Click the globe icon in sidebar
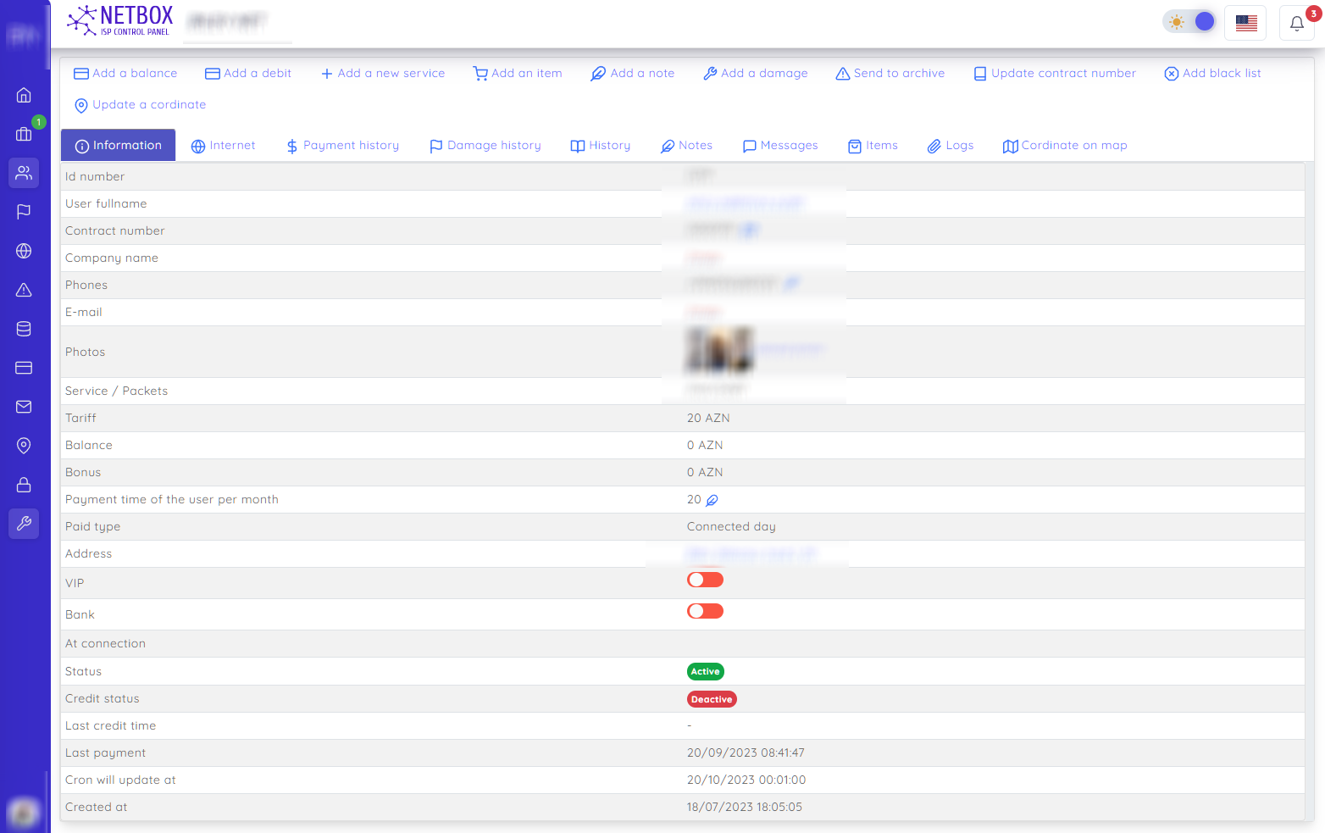 24,251
